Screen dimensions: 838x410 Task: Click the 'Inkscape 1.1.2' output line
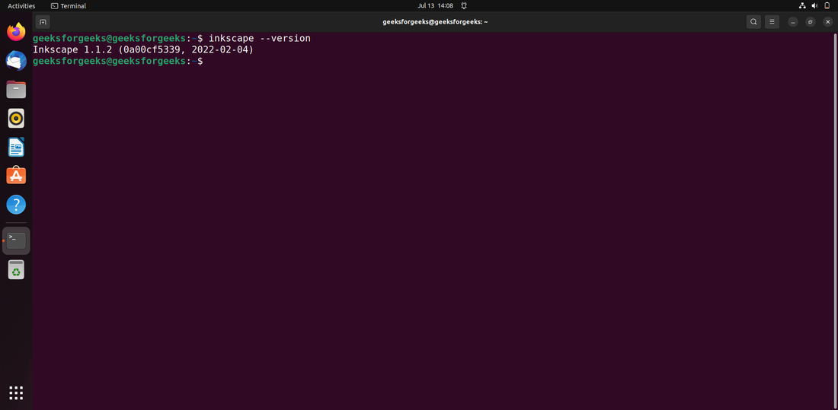pyautogui.click(x=142, y=49)
